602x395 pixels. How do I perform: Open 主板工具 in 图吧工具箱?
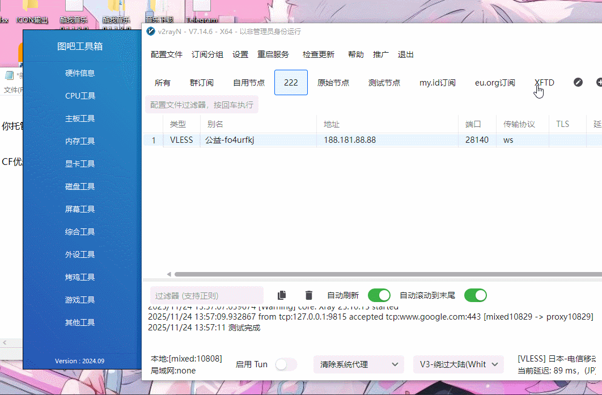pyautogui.click(x=80, y=118)
